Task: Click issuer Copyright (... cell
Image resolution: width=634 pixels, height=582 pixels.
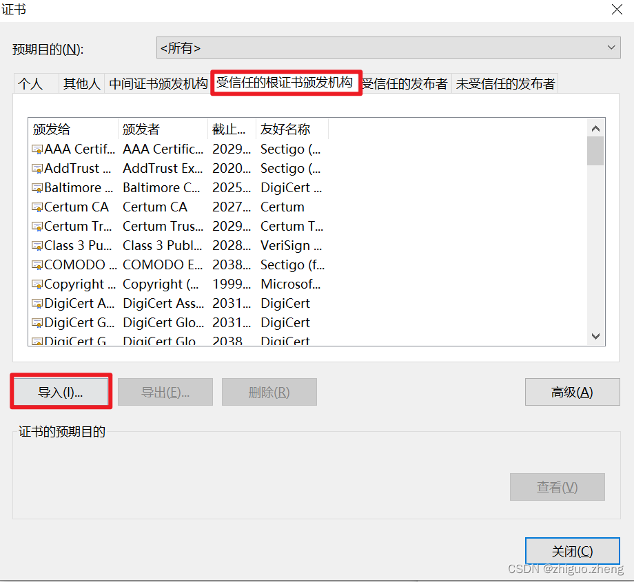Action: click(161, 284)
